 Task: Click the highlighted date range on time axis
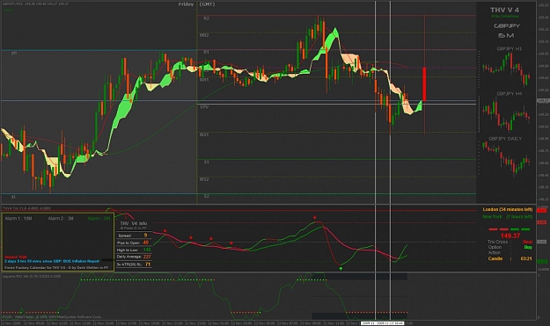tap(383, 323)
